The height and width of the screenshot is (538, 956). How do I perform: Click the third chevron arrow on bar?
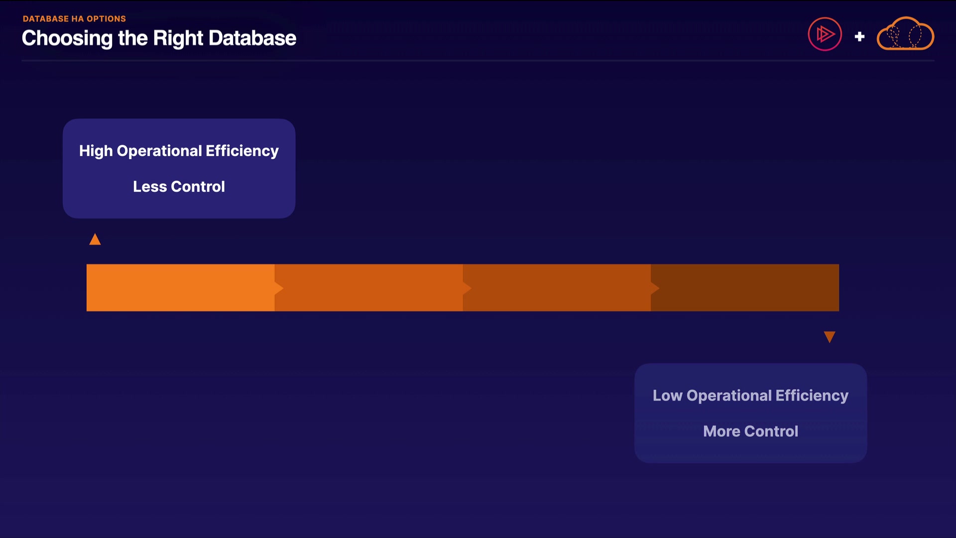pos(655,288)
